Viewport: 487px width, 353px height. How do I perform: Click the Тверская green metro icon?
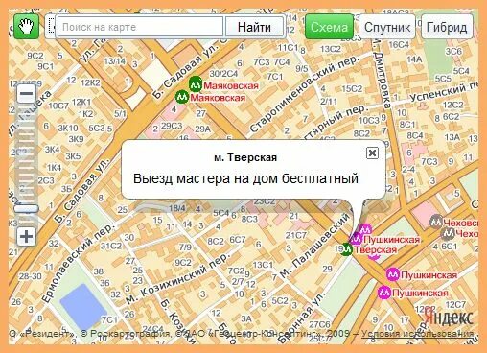click(346, 249)
